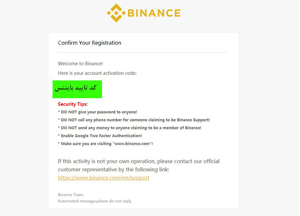Click the DO NOT give your password tip
Viewport: 300px width, 216px height.
click(x=97, y=112)
